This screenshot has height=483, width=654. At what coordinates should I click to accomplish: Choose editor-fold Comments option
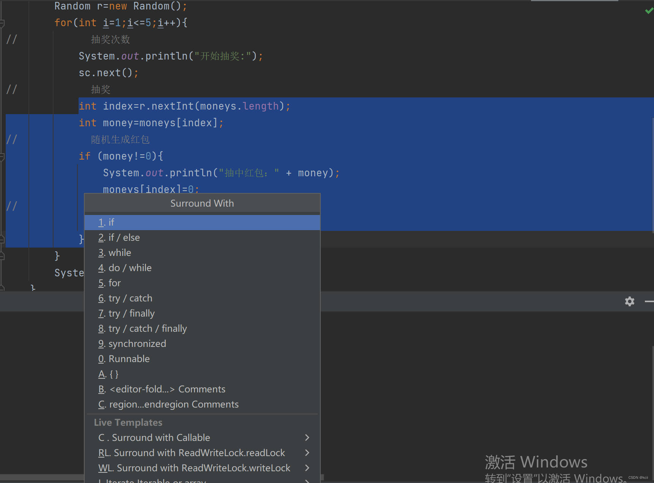click(x=202, y=389)
